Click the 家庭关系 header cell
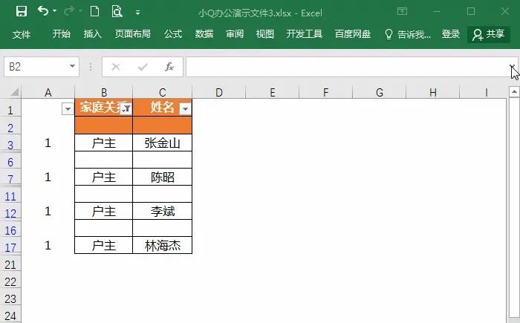The height and width of the screenshot is (323, 520). click(104, 107)
